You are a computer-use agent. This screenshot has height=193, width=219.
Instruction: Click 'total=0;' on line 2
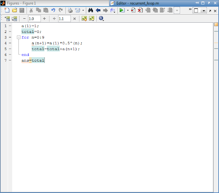pos(31,32)
